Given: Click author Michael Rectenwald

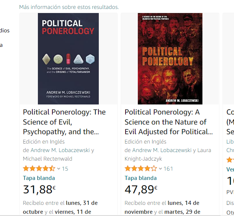Looking at the screenshot, I should (x=48, y=159).
